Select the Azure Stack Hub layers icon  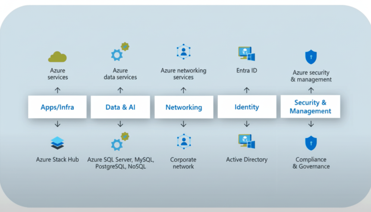(x=57, y=143)
